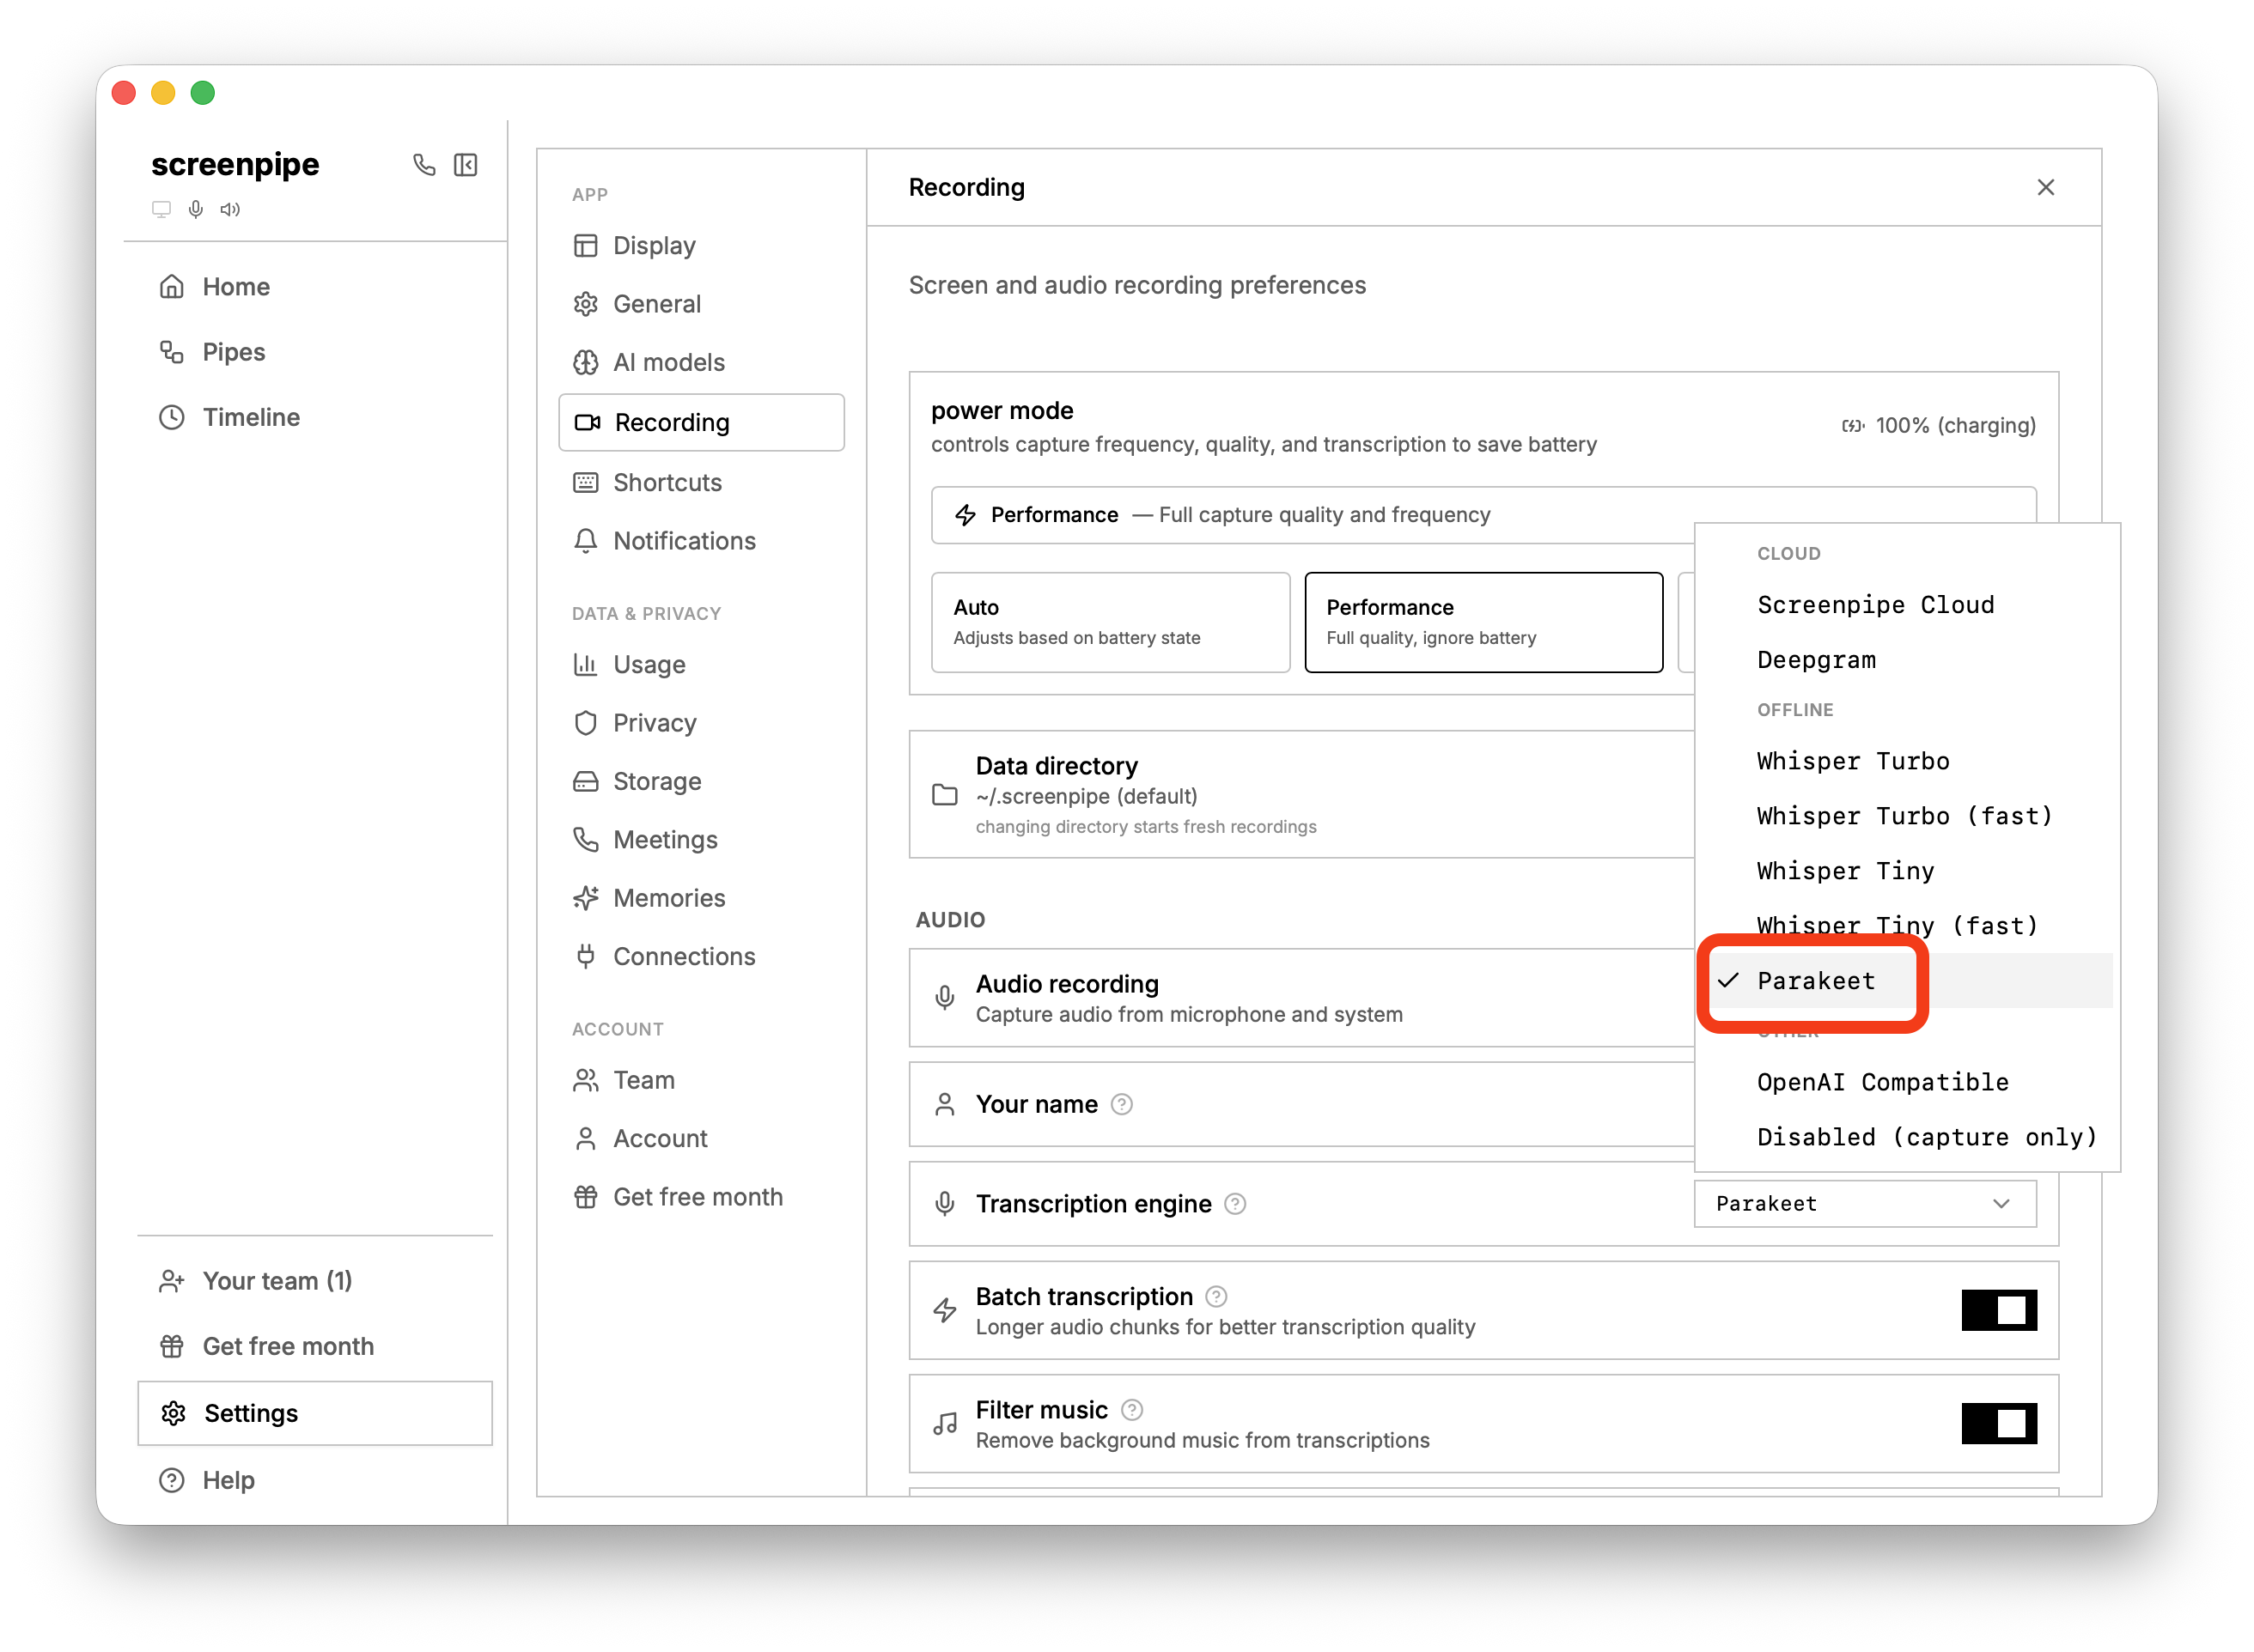Image resolution: width=2254 pixels, height=1652 pixels.
Task: Select the Auto power mode option
Action: point(1110,622)
